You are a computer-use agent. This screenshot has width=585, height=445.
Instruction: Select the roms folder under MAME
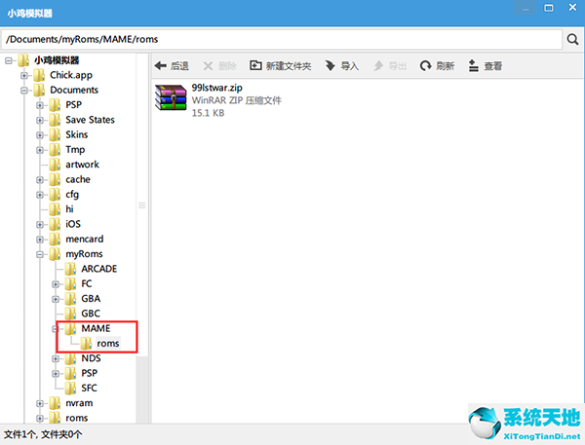[x=107, y=344]
